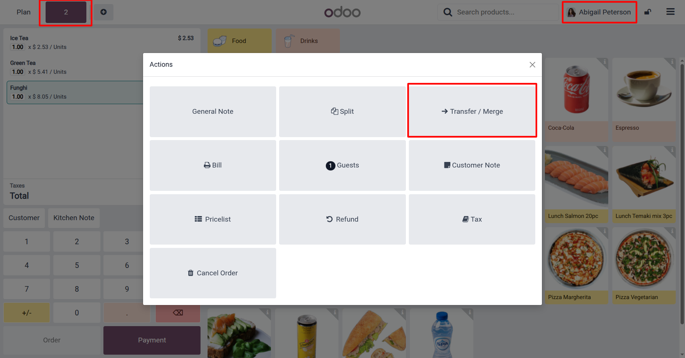Switch to the Food category tab
Viewport: 685px width, 358px height.
pyautogui.click(x=239, y=41)
